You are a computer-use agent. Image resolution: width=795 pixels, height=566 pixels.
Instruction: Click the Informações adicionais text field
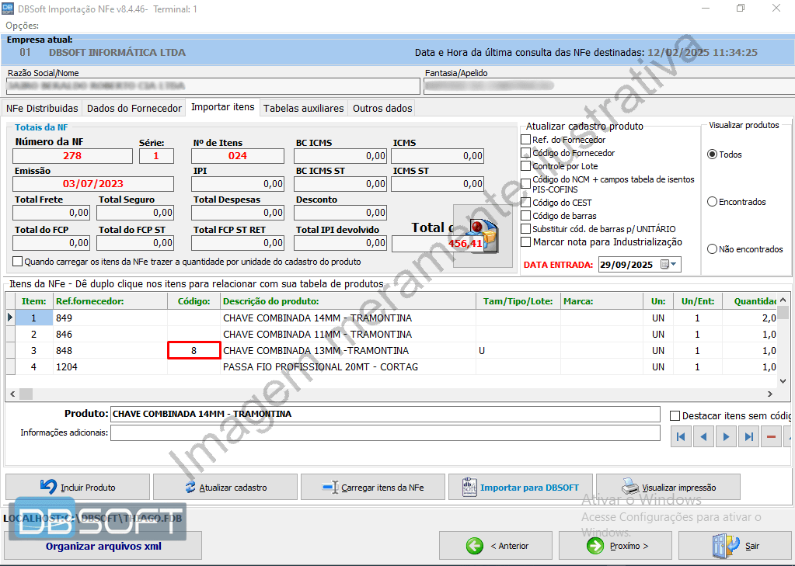pyautogui.click(x=385, y=433)
